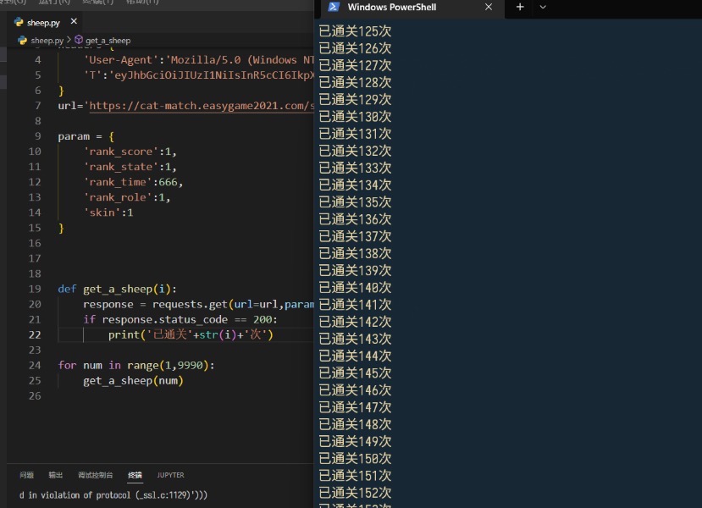Select the 终端 panel tab
702x508 pixels.
point(135,475)
